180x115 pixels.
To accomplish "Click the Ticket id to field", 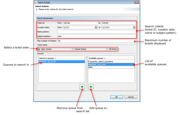I will click(118, 23).
